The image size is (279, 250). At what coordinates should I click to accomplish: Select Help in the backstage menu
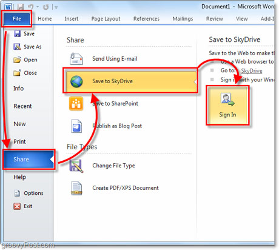(20, 177)
